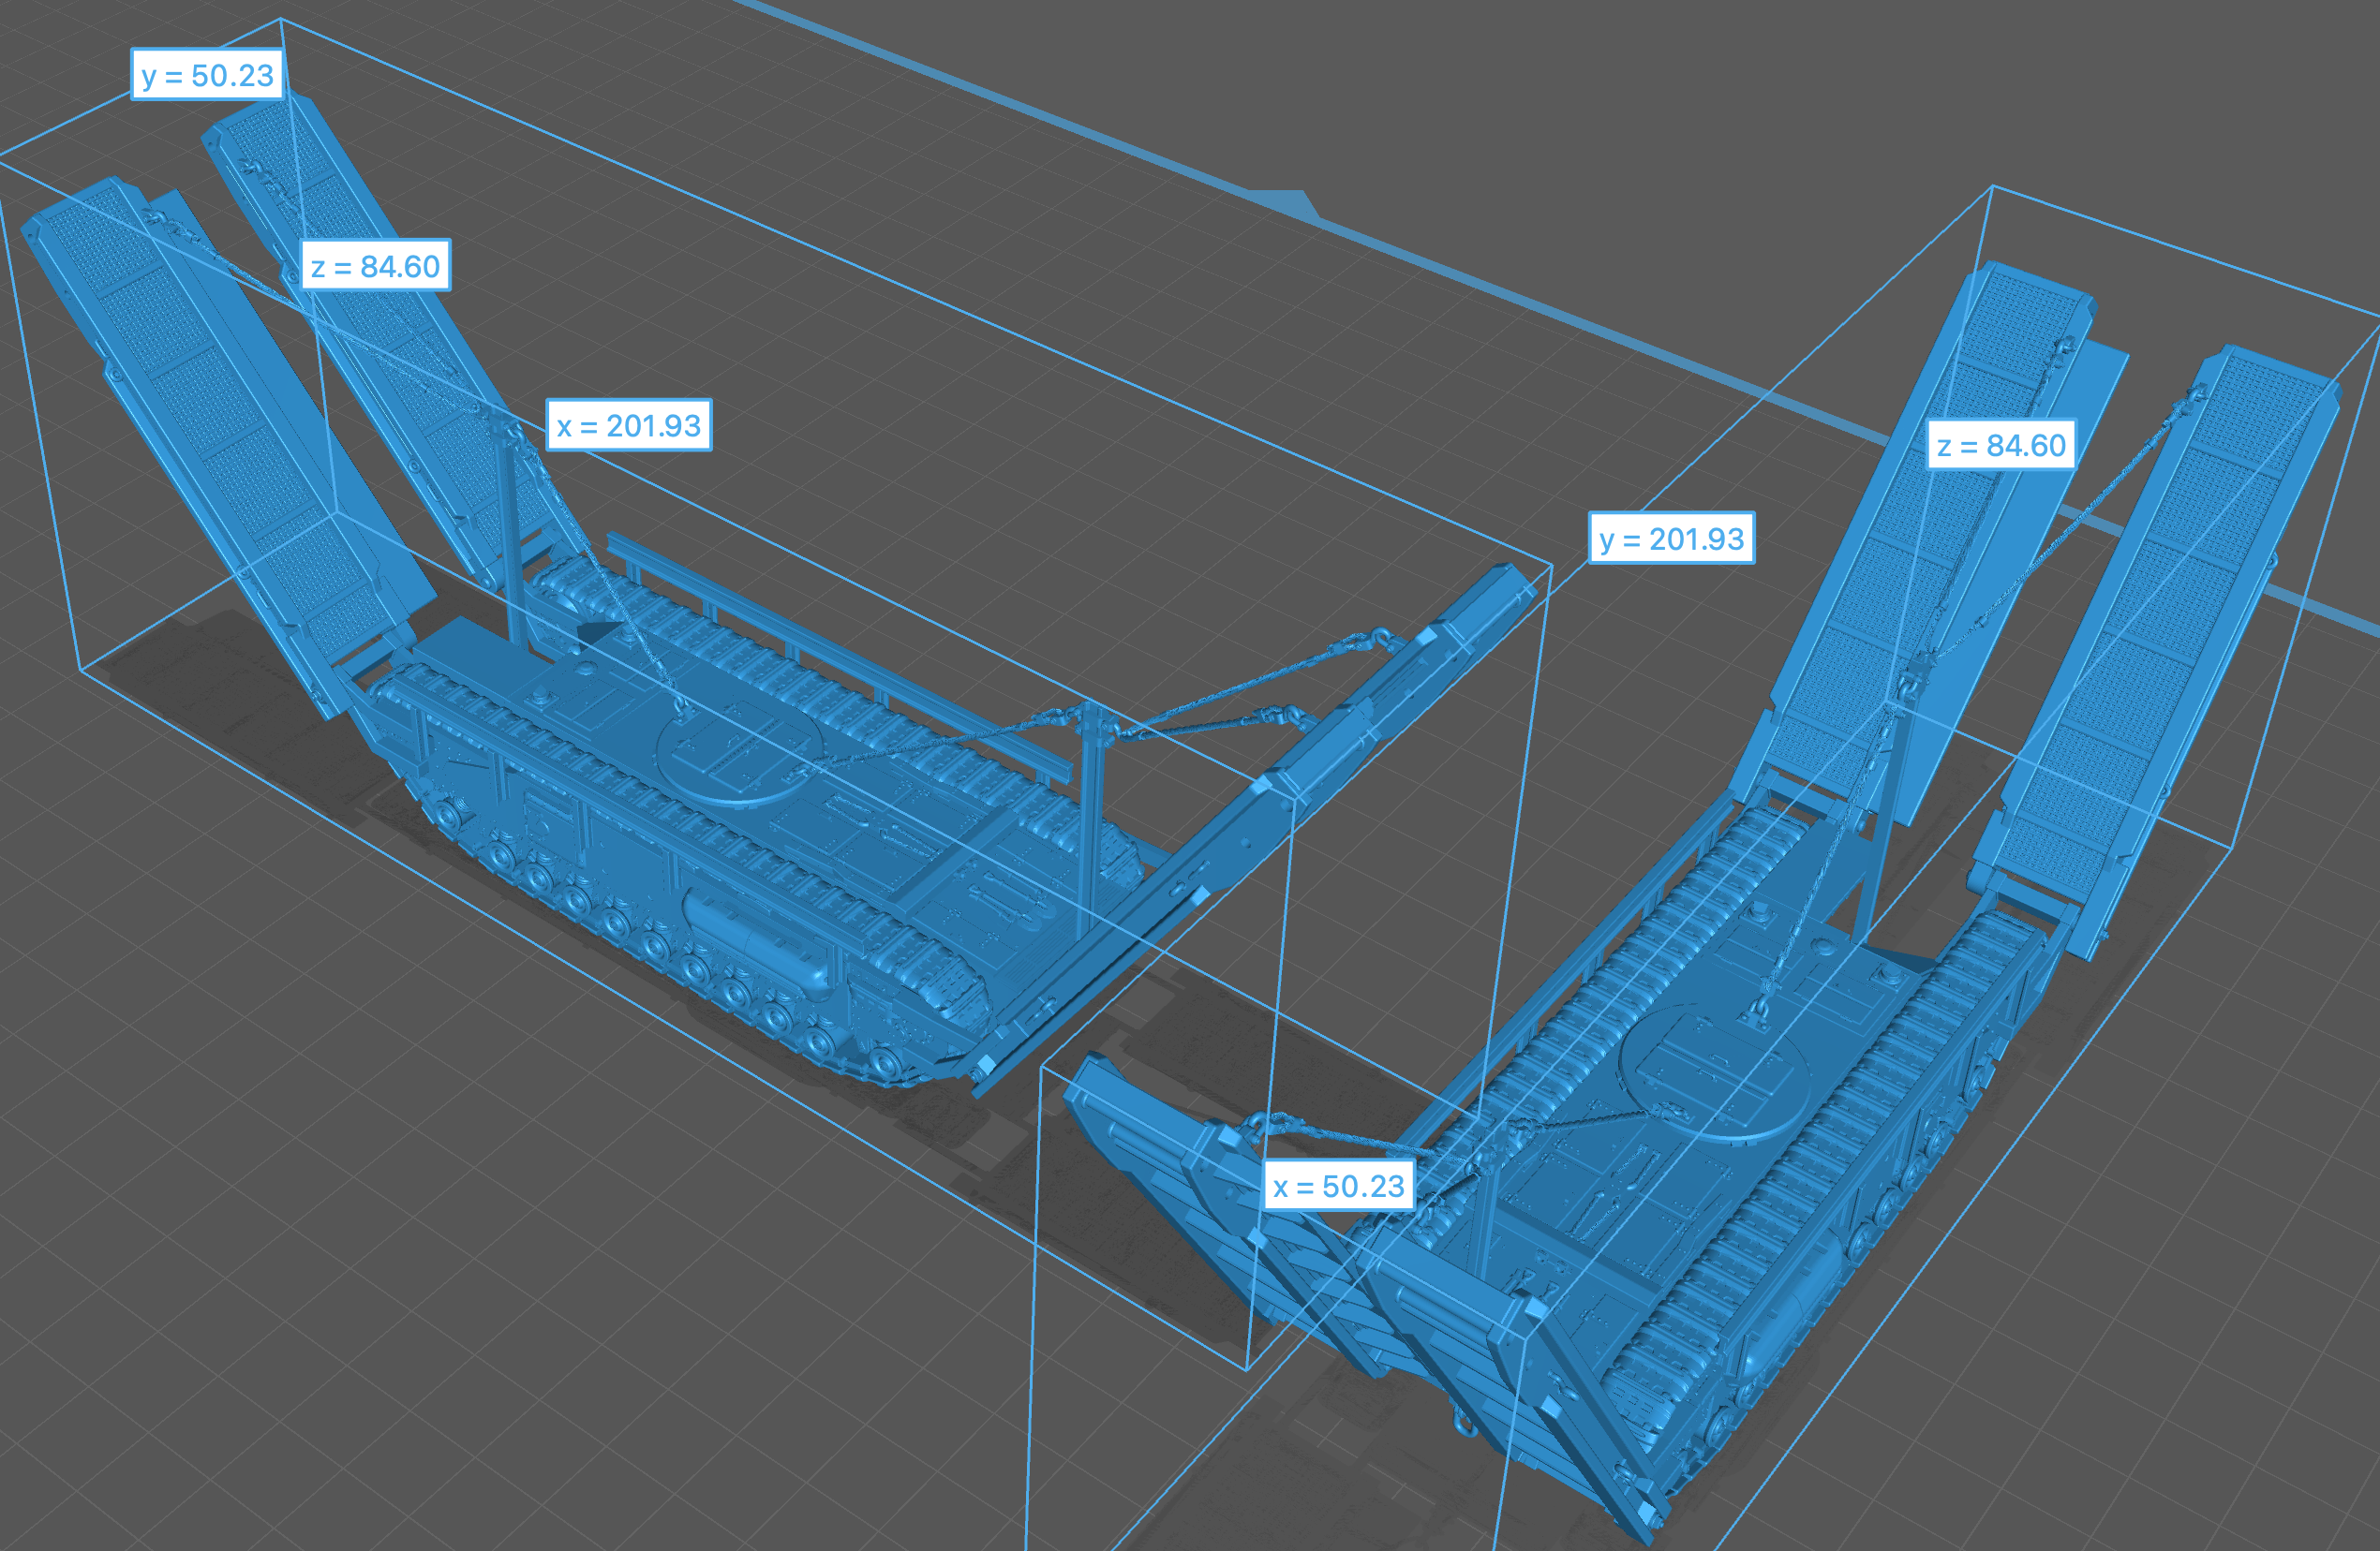Click the "y = 201.93" dimension label
This screenshot has width=2380, height=1551.
(x=1671, y=539)
